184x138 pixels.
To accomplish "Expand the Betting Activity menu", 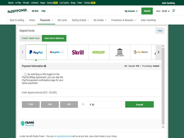I will pyautogui.click(x=81, y=20).
